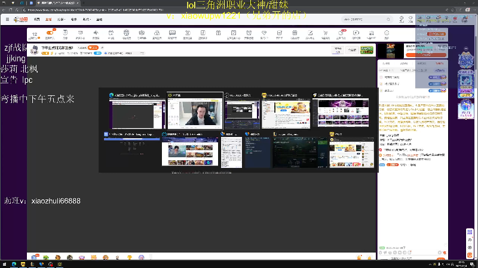The image size is (478, 268).
Task: Click the orange send button under chat
Action: (441, 258)
